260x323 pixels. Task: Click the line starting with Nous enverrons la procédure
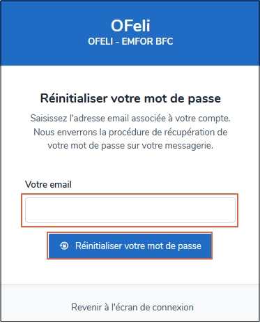click(130, 133)
